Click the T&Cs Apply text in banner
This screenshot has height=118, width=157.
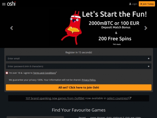(x=117, y=44)
